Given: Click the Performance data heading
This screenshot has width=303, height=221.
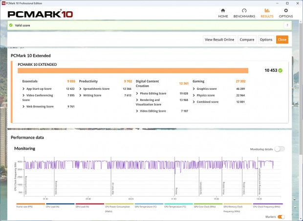Looking at the screenshot, I should tap(27, 138).
